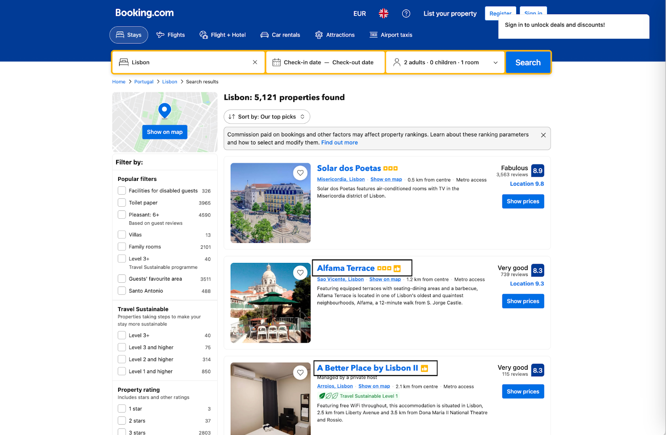Click Location 9.8 for Solar dos Poetas
The image size is (666, 435).
527,184
